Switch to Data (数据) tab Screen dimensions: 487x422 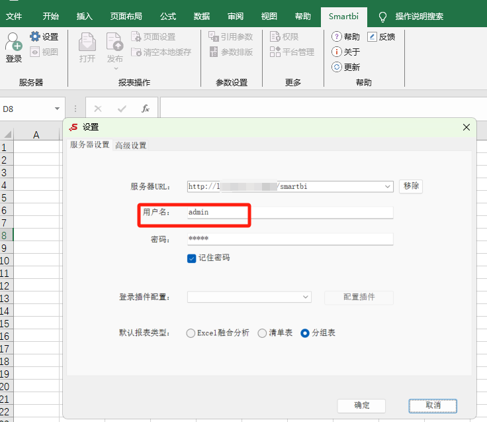pos(202,17)
